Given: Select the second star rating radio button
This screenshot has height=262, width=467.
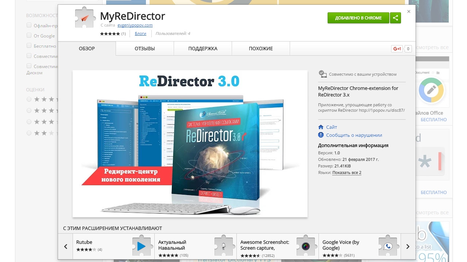Looking at the screenshot, I should (x=29, y=110).
